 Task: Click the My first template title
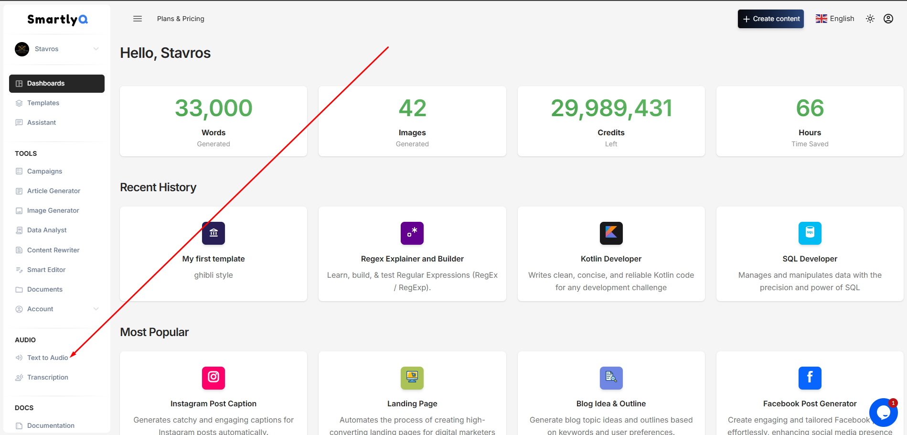(x=213, y=259)
